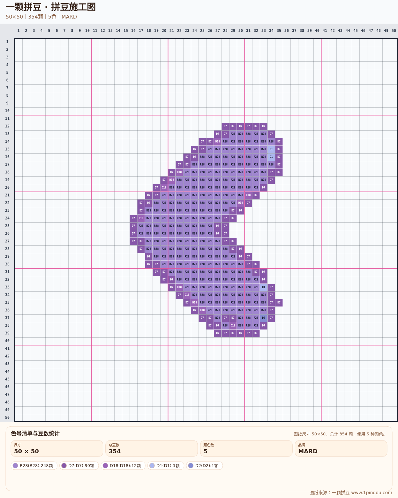Click the D1 color swatch circle in legend

coord(152,466)
